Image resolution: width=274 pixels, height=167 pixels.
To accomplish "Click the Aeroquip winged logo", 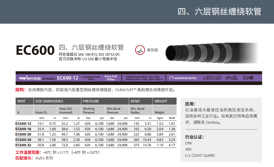I will click(x=30, y=78).
